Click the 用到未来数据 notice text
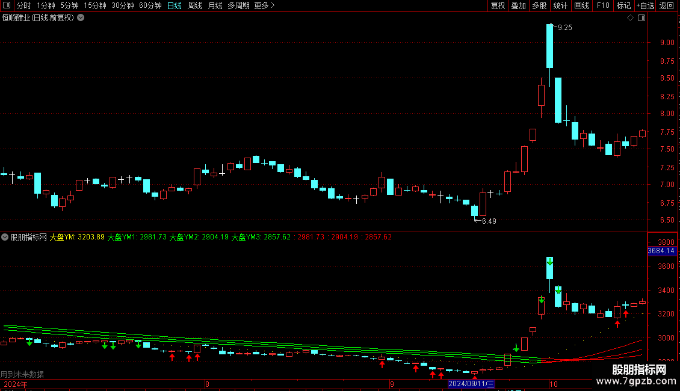The width and height of the screenshot is (680, 391). 22,374
